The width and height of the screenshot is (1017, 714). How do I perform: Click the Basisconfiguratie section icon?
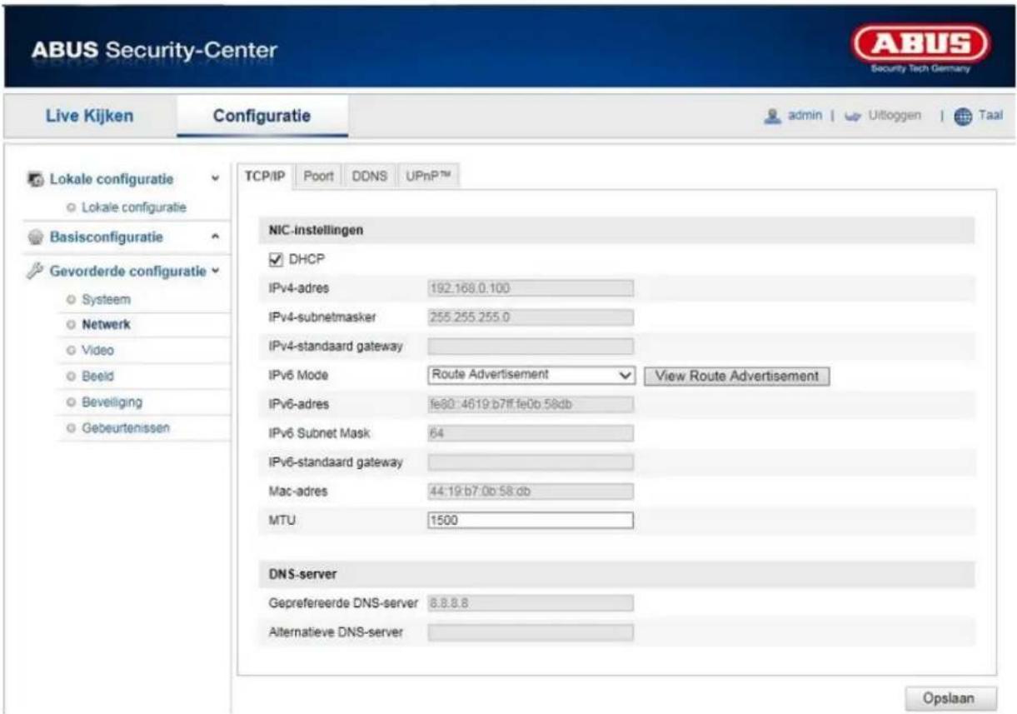click(34, 237)
